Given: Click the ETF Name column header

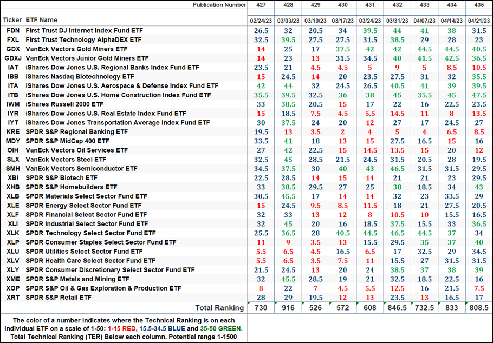Looking at the screenshot, I should click(41, 20).
